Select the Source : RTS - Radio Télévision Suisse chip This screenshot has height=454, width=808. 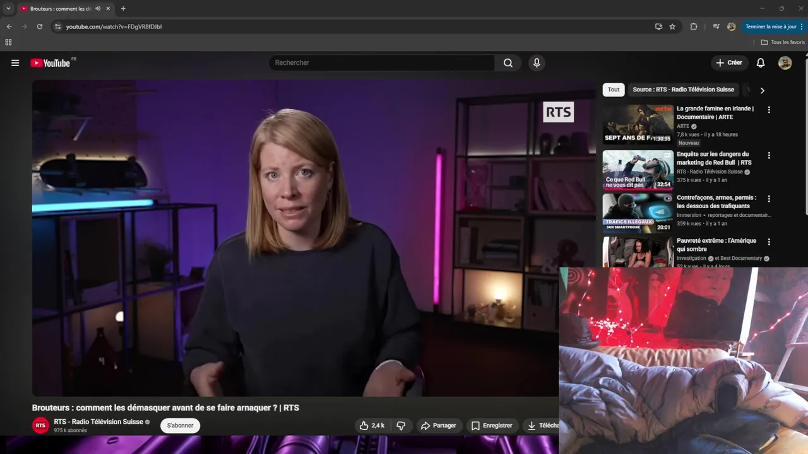coord(683,90)
